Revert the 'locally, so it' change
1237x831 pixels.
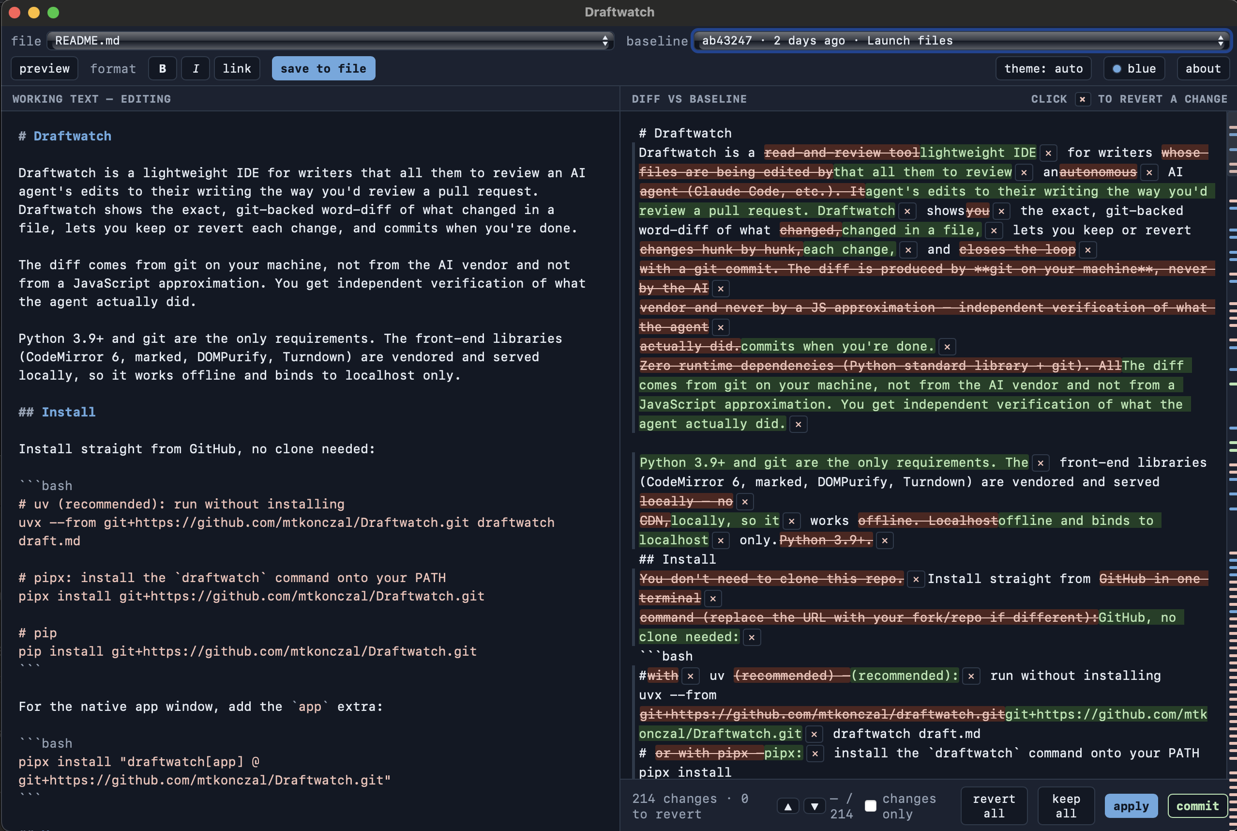(x=791, y=521)
